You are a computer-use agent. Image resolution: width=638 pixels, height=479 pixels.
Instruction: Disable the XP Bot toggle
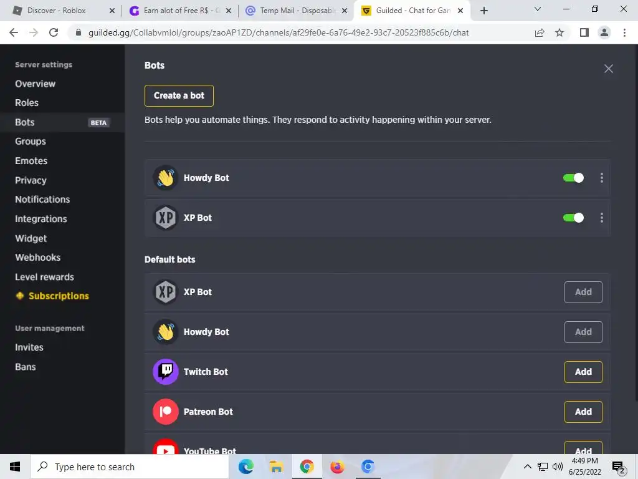point(573,218)
